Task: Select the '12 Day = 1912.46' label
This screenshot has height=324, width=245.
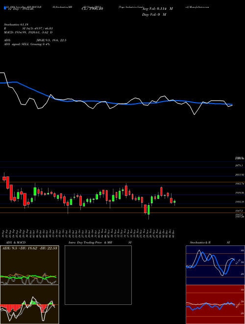Action: [21, 9]
